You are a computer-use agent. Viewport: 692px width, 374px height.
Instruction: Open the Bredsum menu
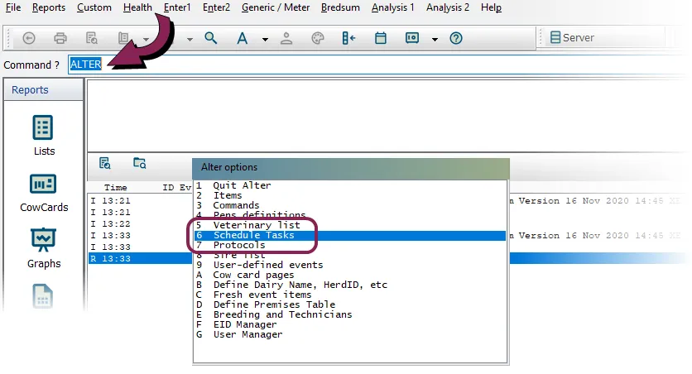[340, 7]
